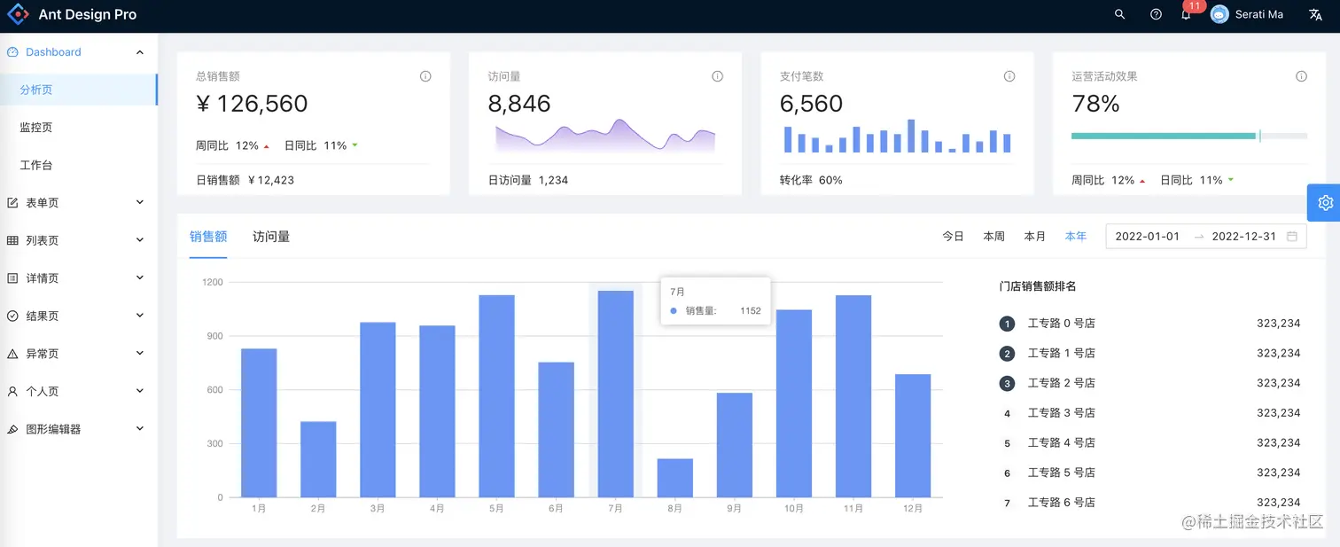This screenshot has height=547, width=1340.
Task: Click info icon on 支付笔数 card
Action: coord(1009,76)
